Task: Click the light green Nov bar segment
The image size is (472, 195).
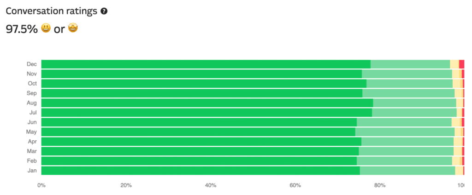Action: click(x=407, y=74)
